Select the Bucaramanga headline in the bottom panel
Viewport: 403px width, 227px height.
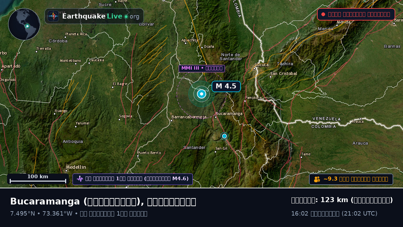pyautogui.click(x=103, y=202)
